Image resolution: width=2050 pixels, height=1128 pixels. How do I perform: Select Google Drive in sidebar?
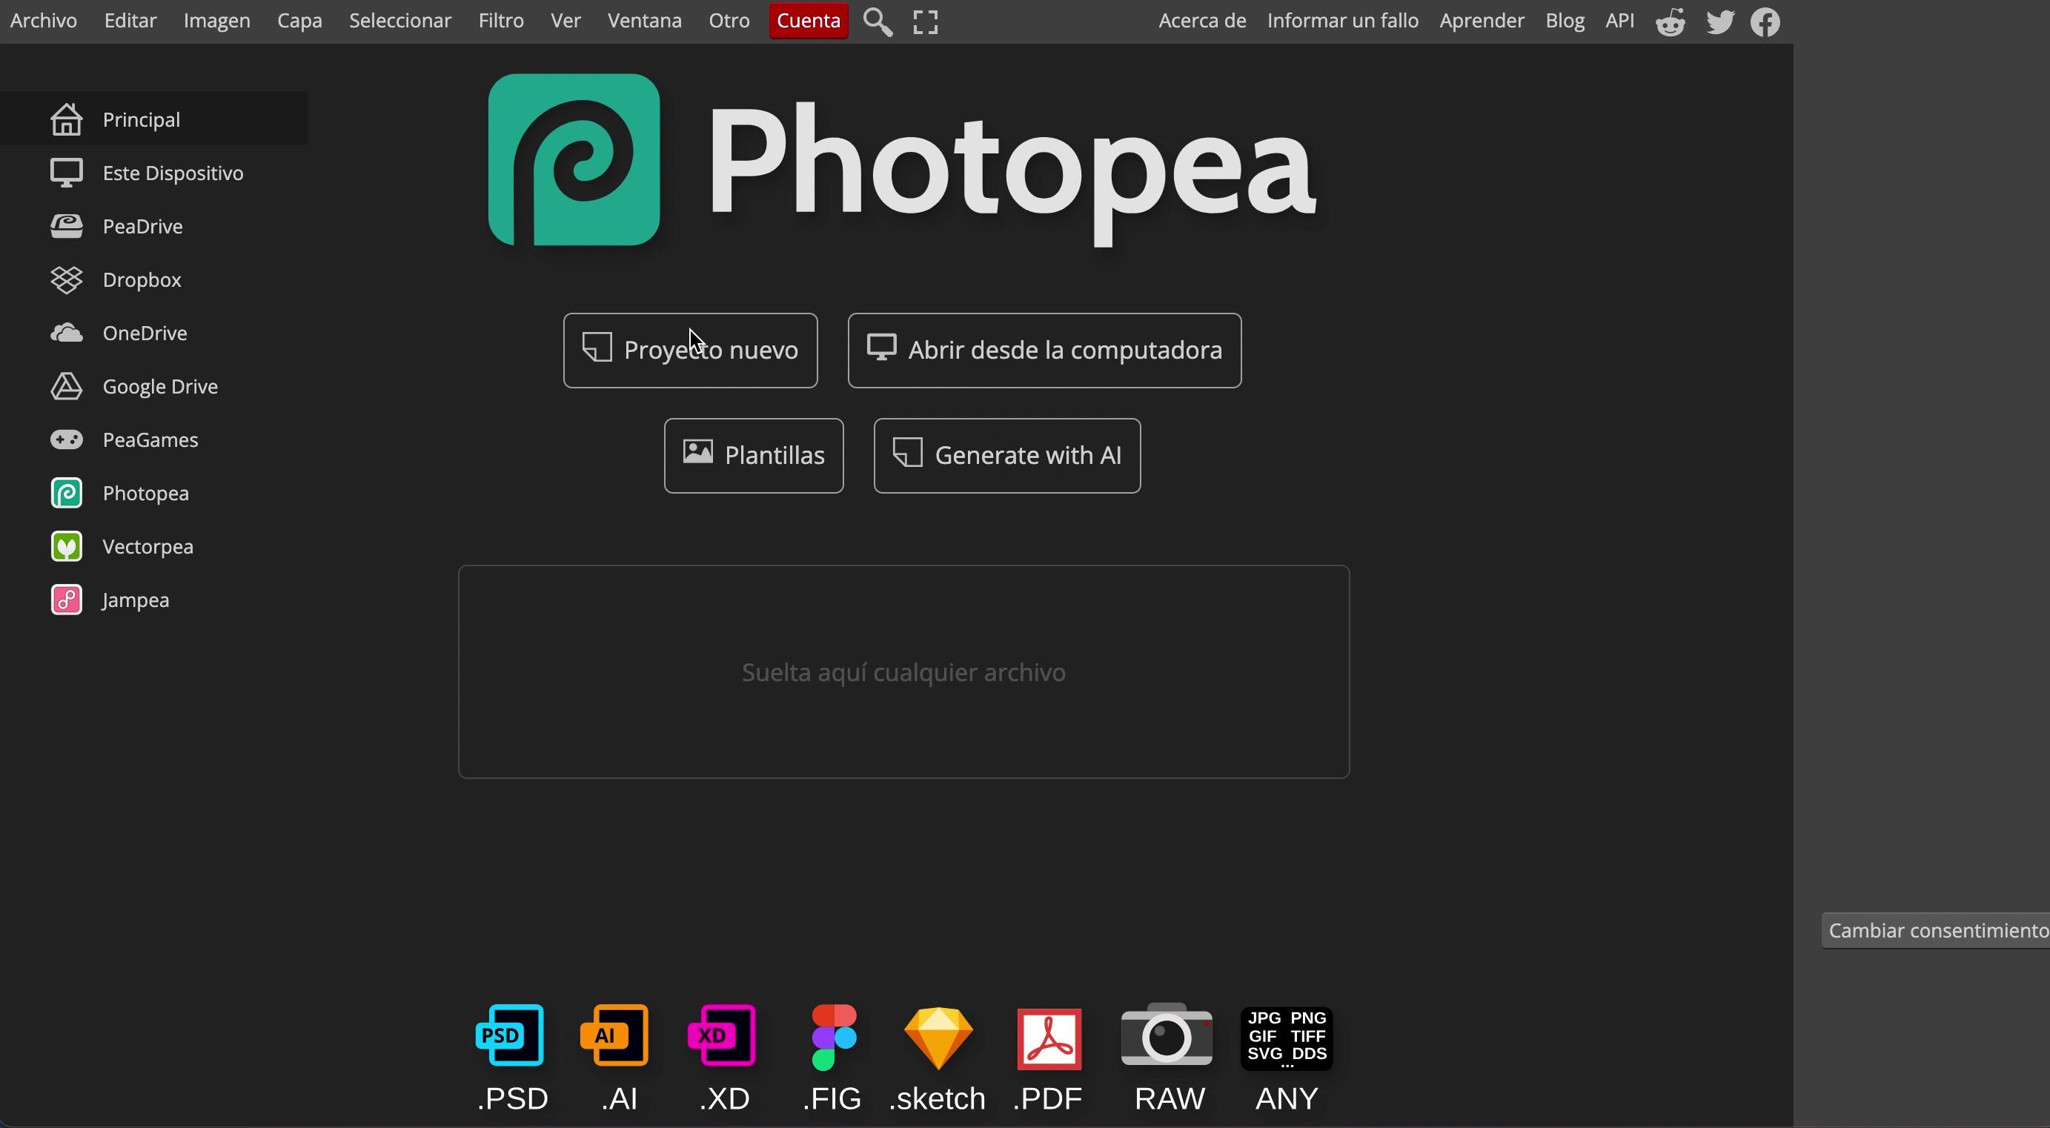(x=160, y=386)
